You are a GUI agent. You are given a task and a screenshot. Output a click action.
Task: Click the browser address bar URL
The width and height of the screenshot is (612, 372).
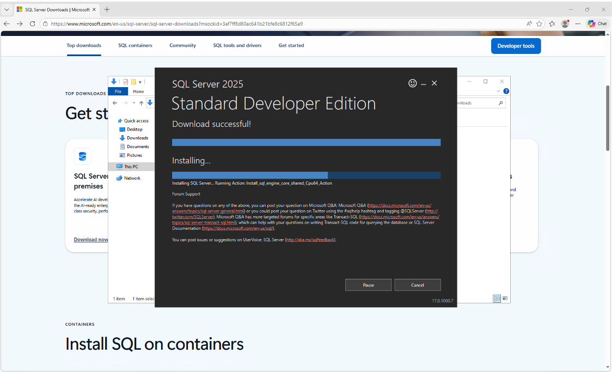[x=177, y=24]
